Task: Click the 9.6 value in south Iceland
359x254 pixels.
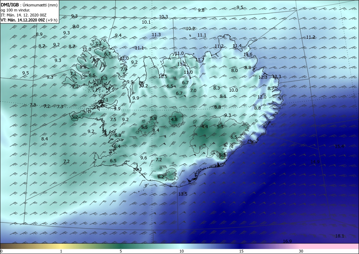Action: click(144, 158)
